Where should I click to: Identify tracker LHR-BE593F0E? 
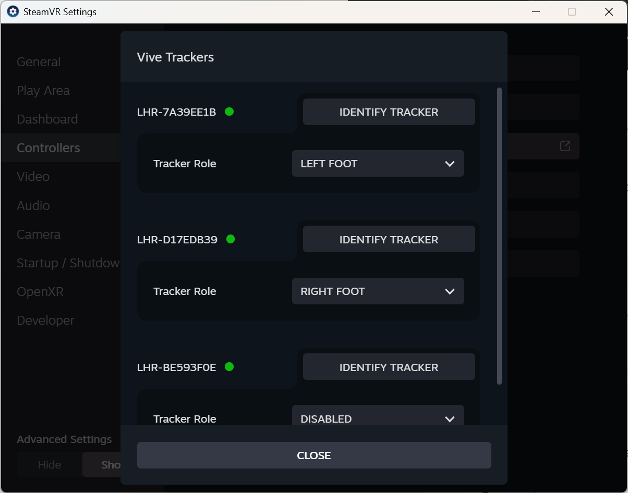[x=389, y=367]
